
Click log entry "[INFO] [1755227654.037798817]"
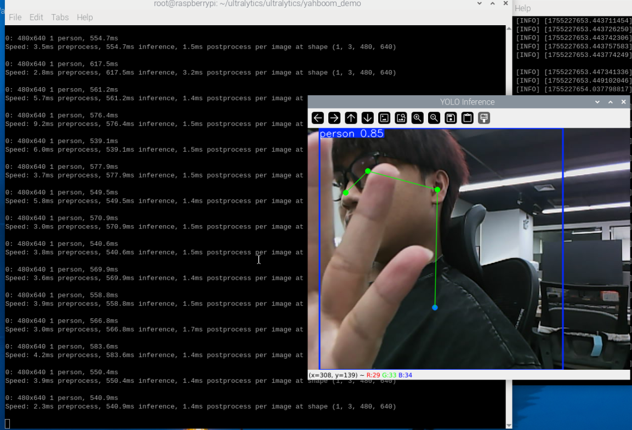pos(573,89)
